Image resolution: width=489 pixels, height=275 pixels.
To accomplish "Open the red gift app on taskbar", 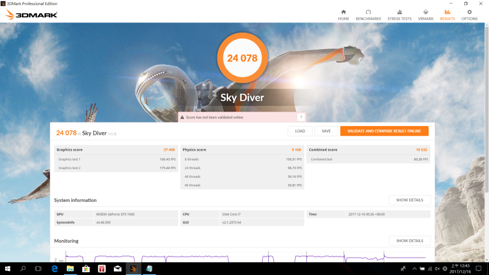I will click(102, 269).
